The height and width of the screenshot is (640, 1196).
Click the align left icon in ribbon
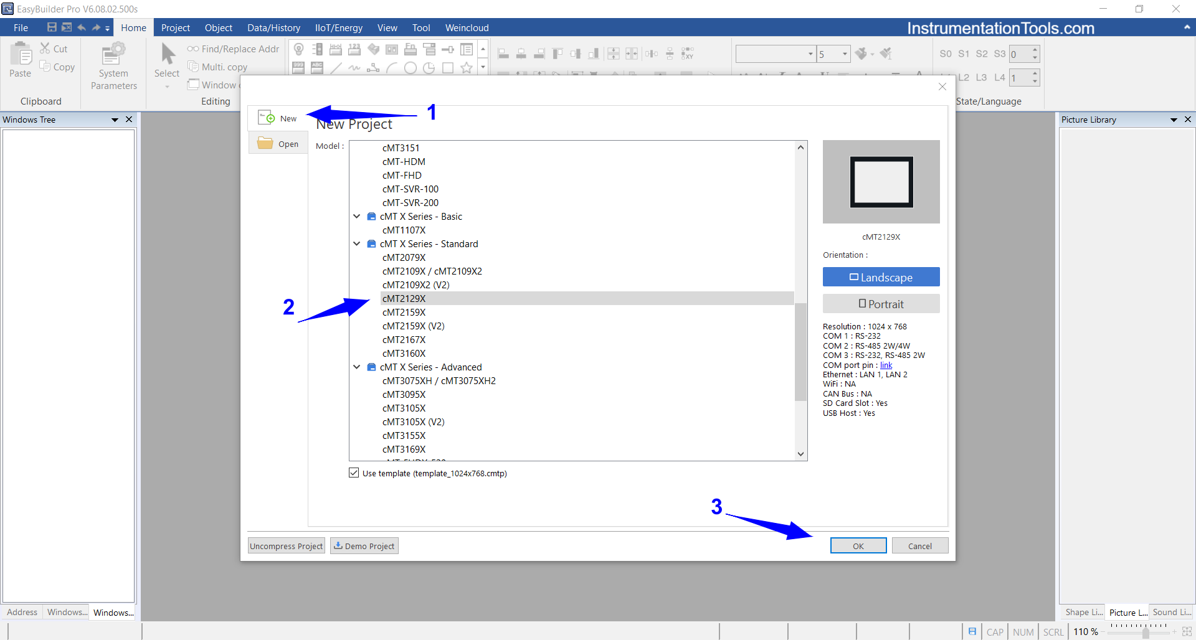coord(503,54)
